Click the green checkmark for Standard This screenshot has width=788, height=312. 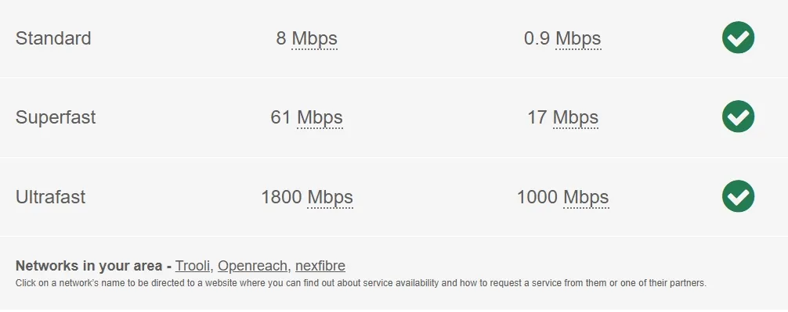point(738,38)
